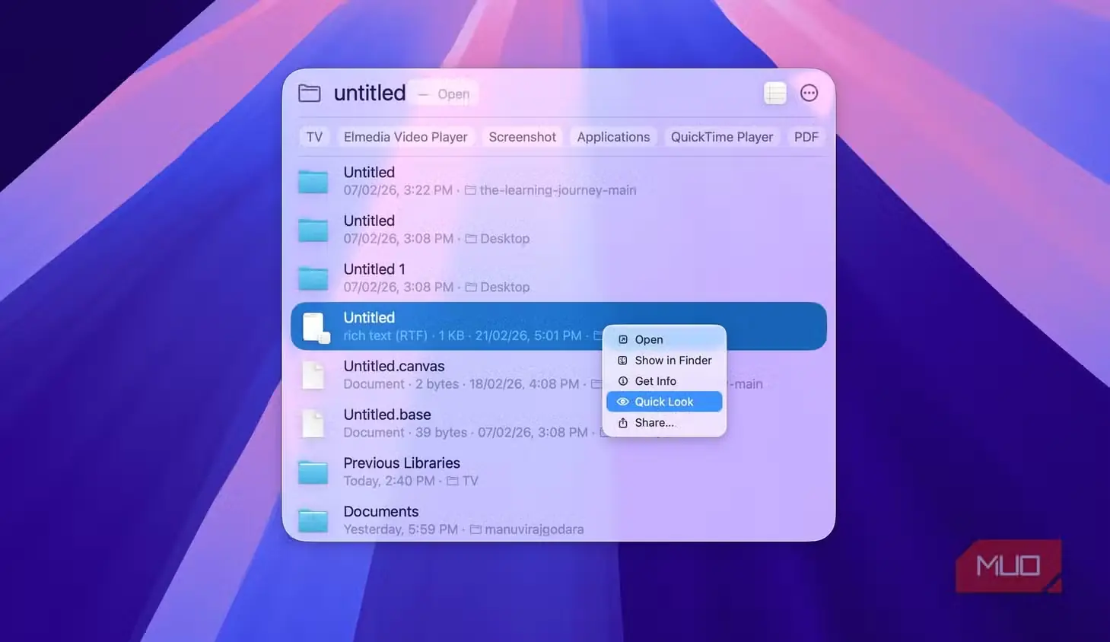
Task: Choose the Screenshot filter chip
Action: (x=522, y=137)
